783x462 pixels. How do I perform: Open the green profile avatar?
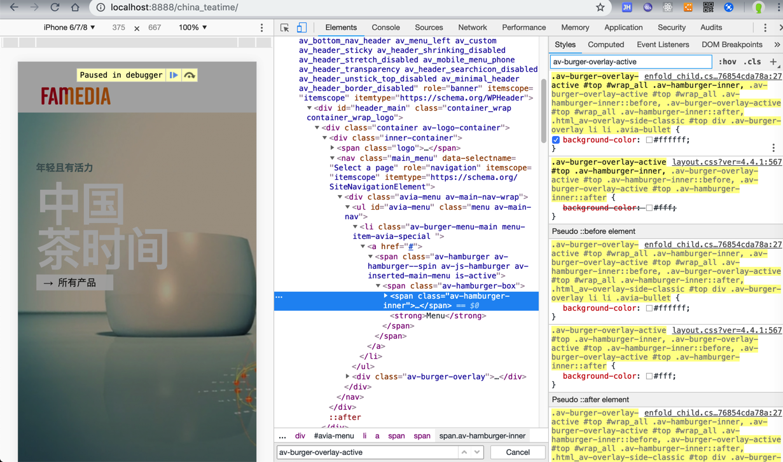tap(758, 8)
